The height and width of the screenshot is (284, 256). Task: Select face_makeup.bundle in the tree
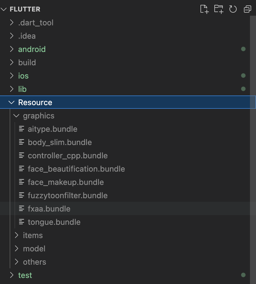pos(66,182)
